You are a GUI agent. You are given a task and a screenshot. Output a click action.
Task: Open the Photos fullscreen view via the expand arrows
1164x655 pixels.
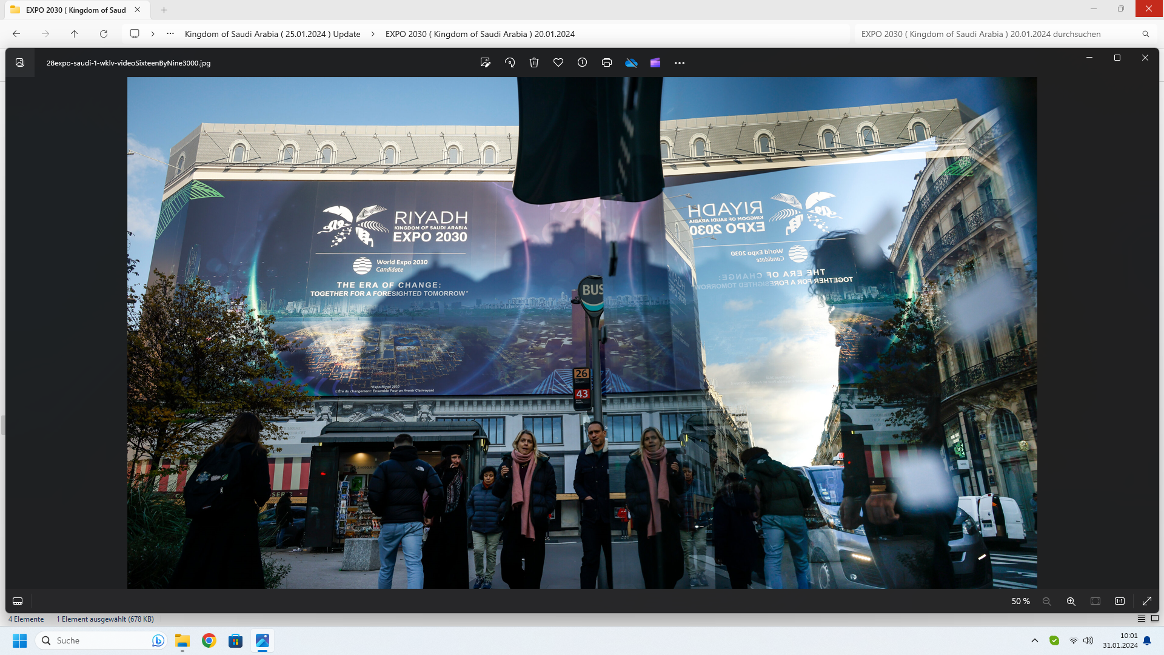pos(1147,601)
